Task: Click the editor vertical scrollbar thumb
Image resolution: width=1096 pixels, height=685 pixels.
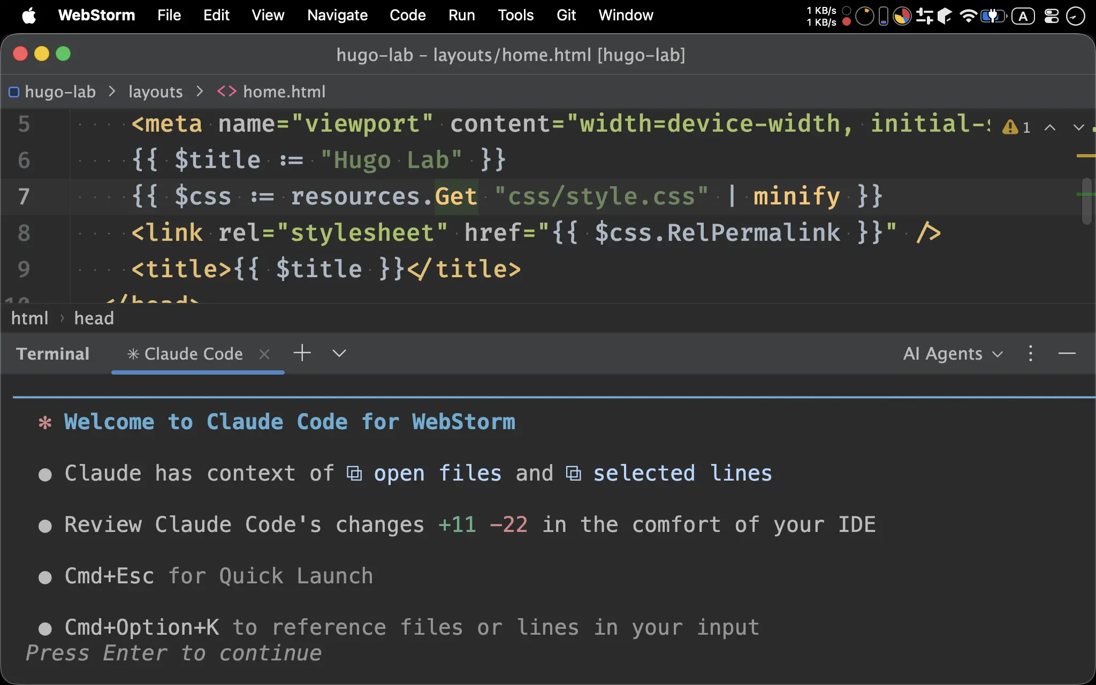Action: (1086, 201)
